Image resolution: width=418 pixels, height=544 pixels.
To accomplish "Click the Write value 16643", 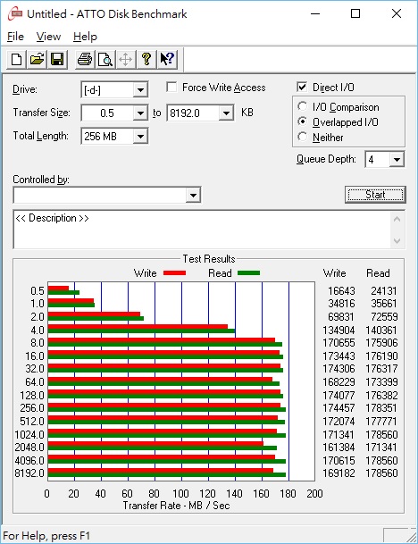I will (x=341, y=290).
